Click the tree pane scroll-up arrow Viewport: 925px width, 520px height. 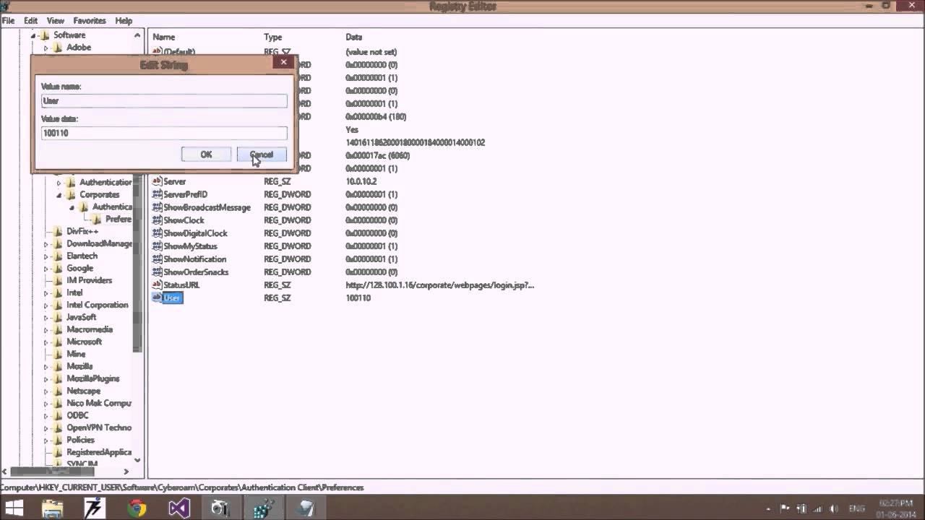click(137, 35)
